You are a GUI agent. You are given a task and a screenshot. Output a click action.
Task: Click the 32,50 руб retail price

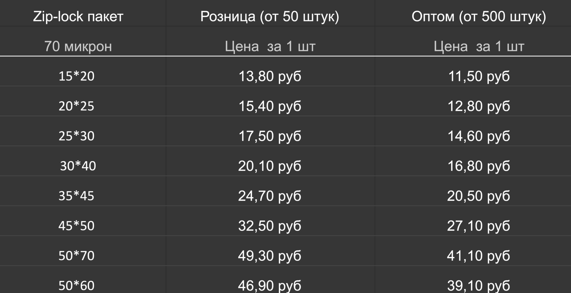270,226
